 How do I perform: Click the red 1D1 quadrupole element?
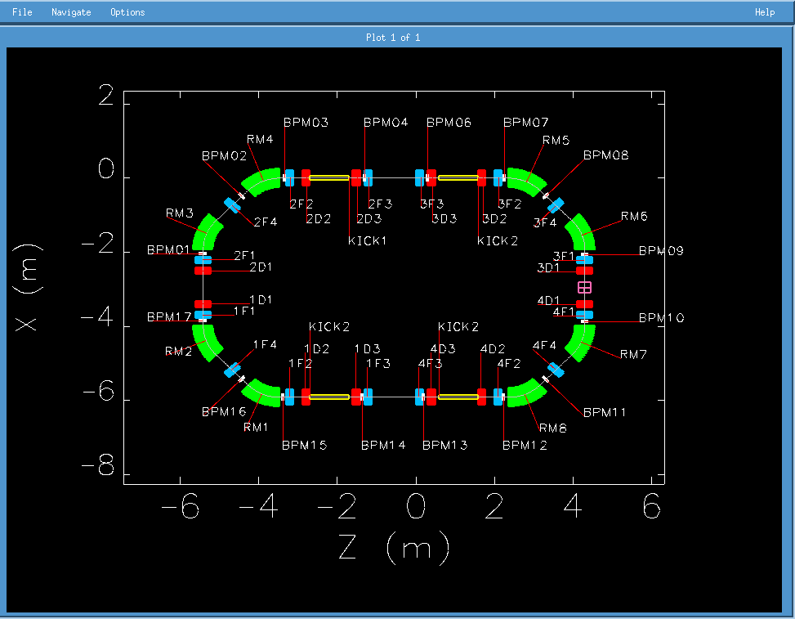[x=203, y=304]
